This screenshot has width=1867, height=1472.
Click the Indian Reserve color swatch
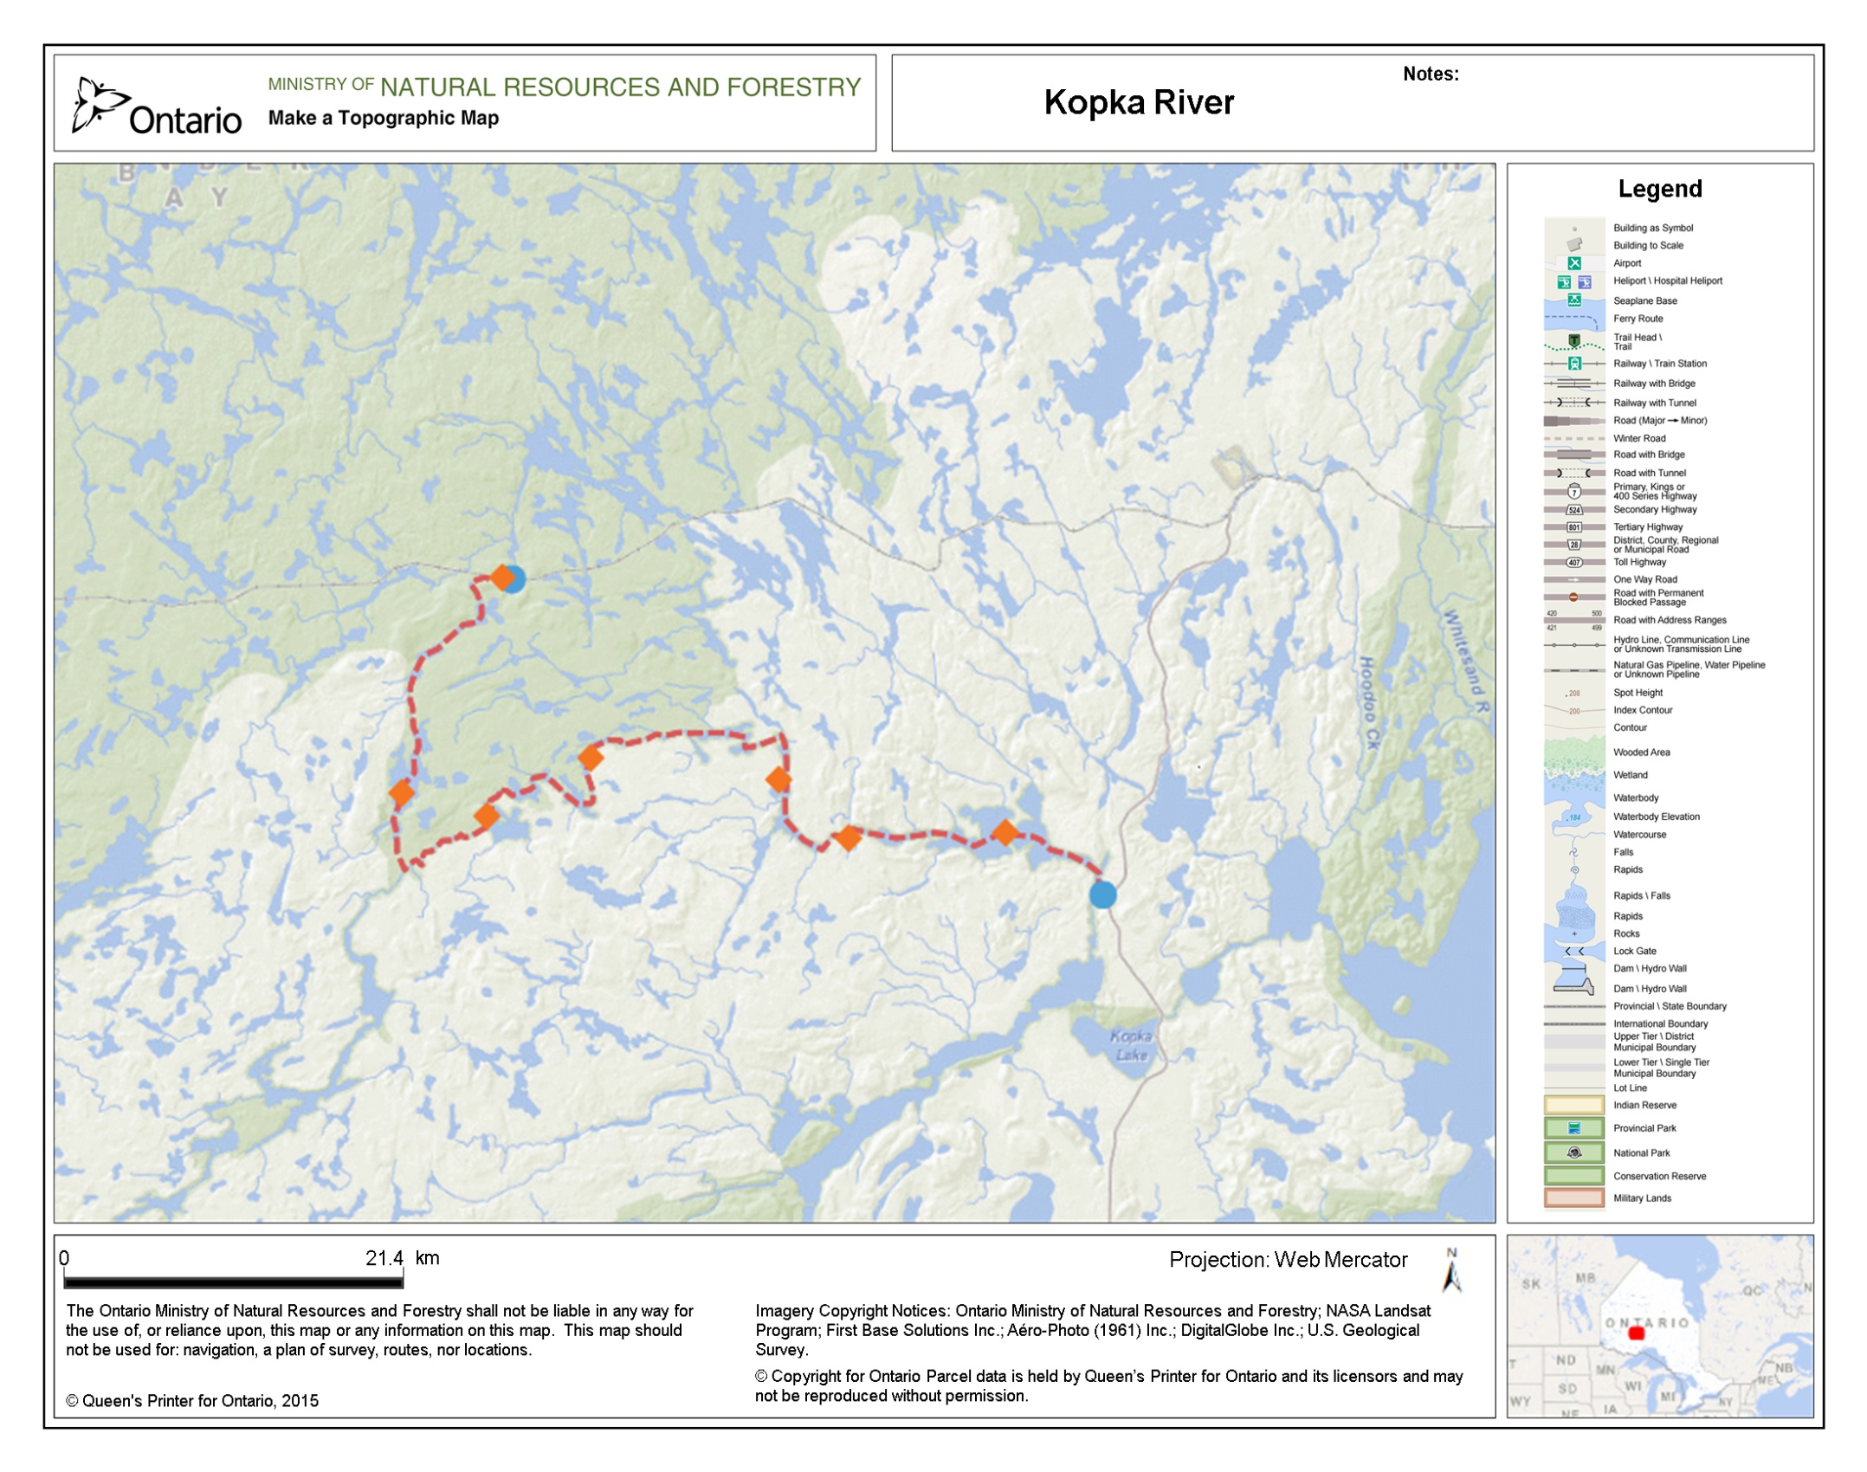point(1573,1105)
